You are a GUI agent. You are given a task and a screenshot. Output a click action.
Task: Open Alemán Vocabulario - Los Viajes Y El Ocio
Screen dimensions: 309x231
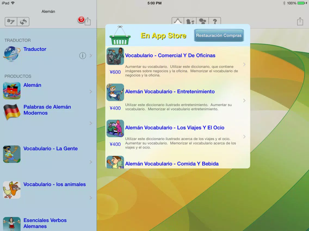tap(175, 128)
